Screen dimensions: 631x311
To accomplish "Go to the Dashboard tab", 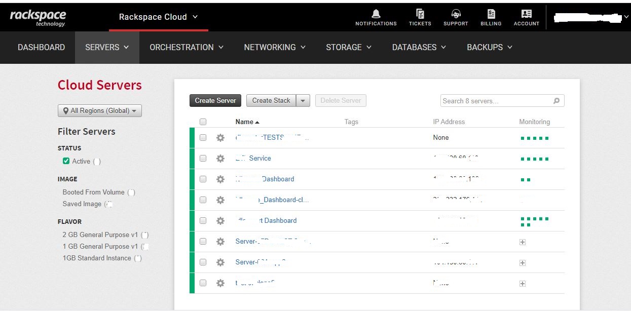I will (41, 47).
